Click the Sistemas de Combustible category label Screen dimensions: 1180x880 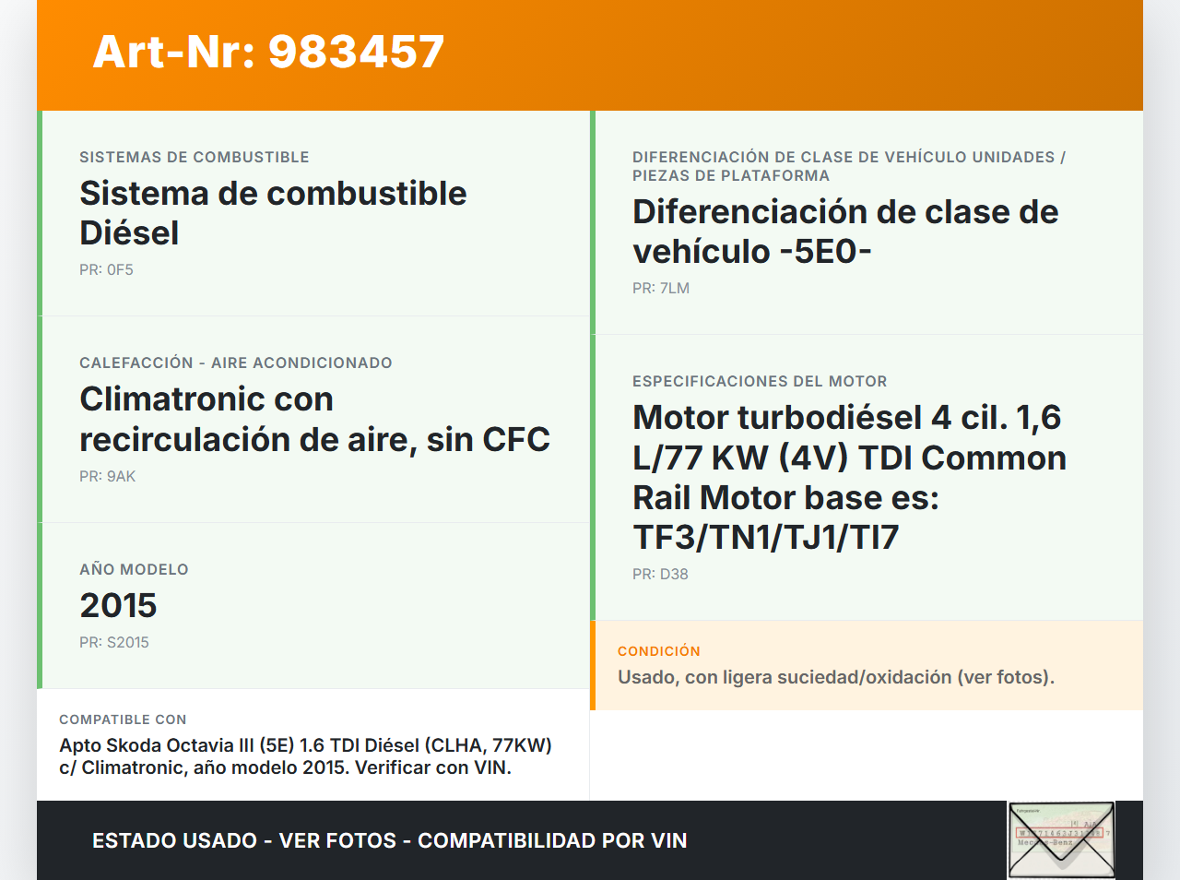(x=194, y=157)
